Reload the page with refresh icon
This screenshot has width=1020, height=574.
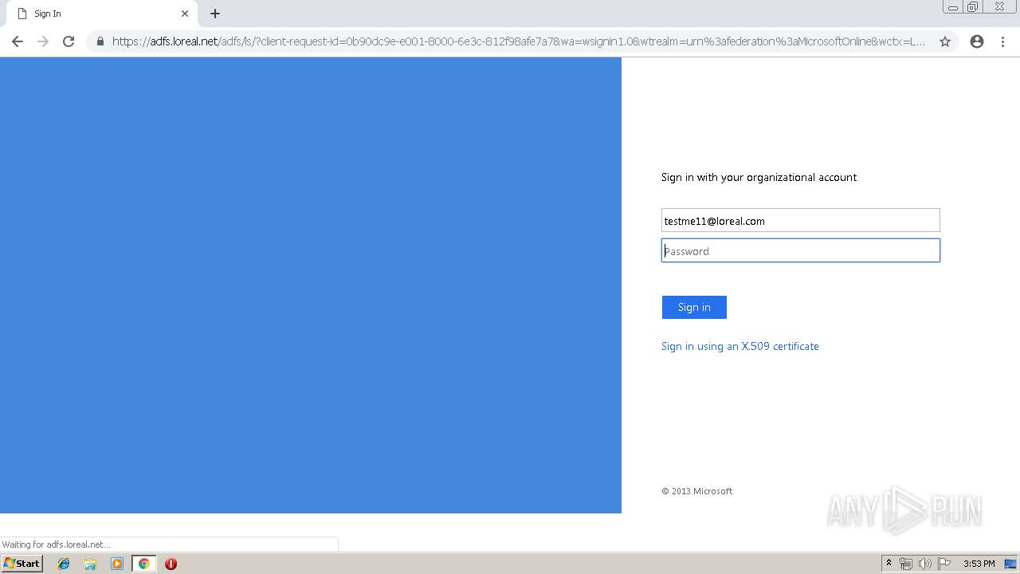[x=69, y=41]
